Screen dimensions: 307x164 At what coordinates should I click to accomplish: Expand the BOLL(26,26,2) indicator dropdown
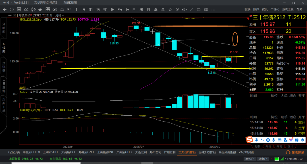[x=41, y=20]
